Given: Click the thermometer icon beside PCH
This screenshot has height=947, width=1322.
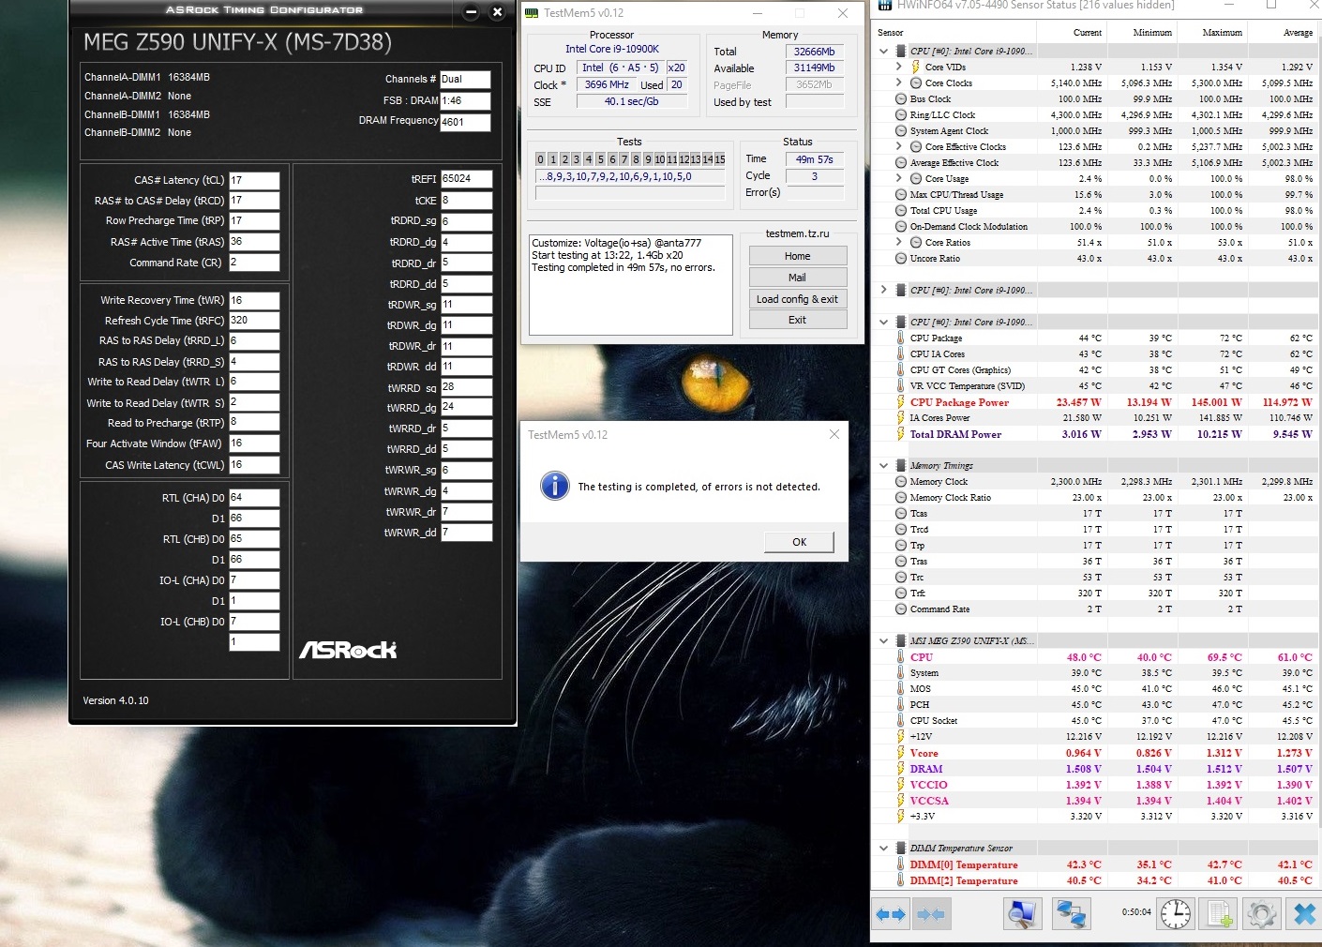Looking at the screenshot, I should [x=901, y=705].
